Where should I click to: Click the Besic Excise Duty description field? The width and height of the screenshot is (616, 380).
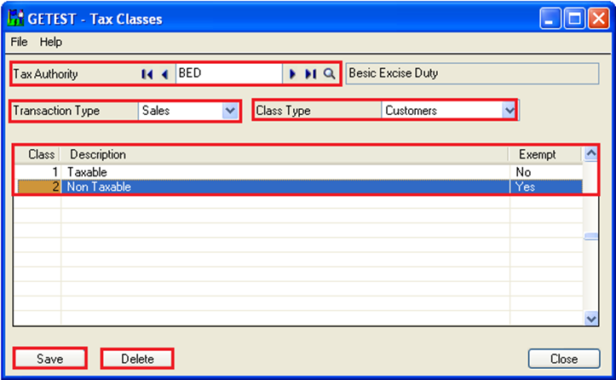[472, 73]
